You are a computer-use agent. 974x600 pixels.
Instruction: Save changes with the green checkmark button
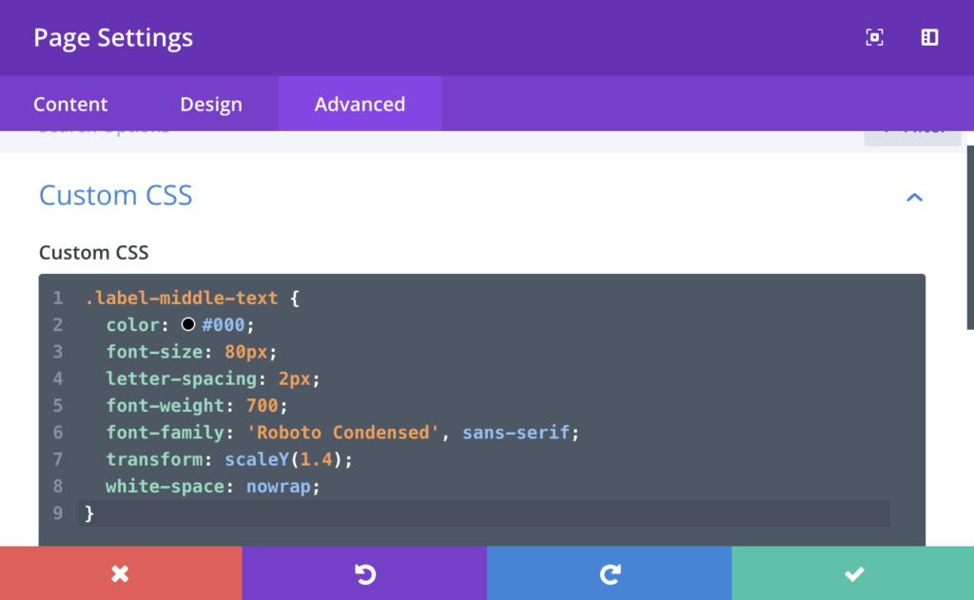853,573
